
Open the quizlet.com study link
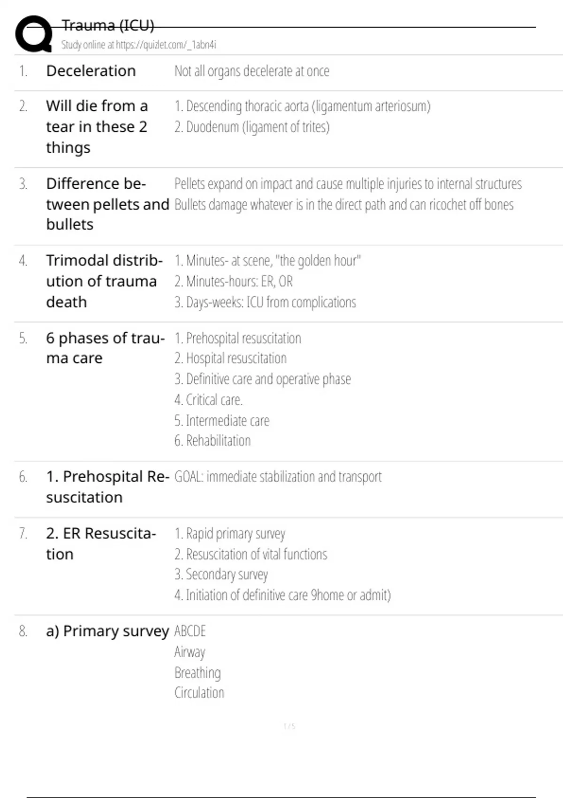coord(138,45)
